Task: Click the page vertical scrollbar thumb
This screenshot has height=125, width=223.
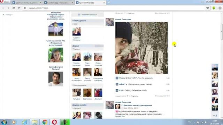Action: 222,32
